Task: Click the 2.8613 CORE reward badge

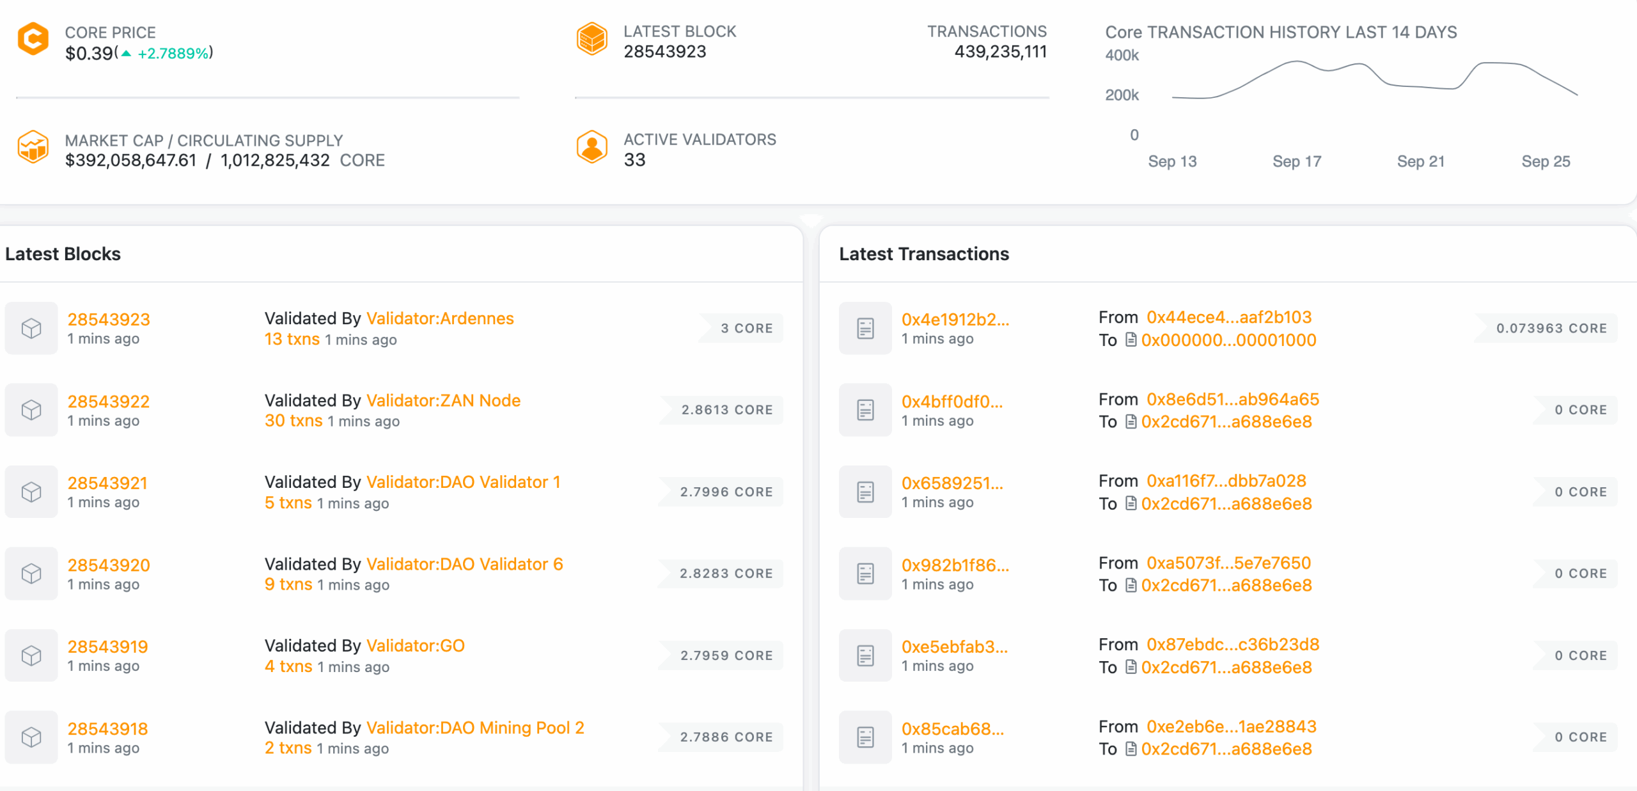Action: click(x=726, y=410)
